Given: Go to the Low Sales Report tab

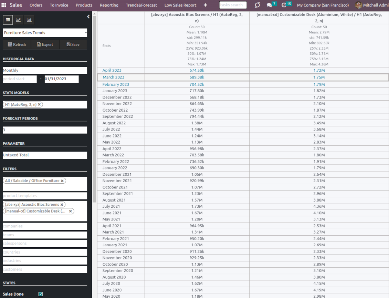Looking at the screenshot, I should point(180,5).
